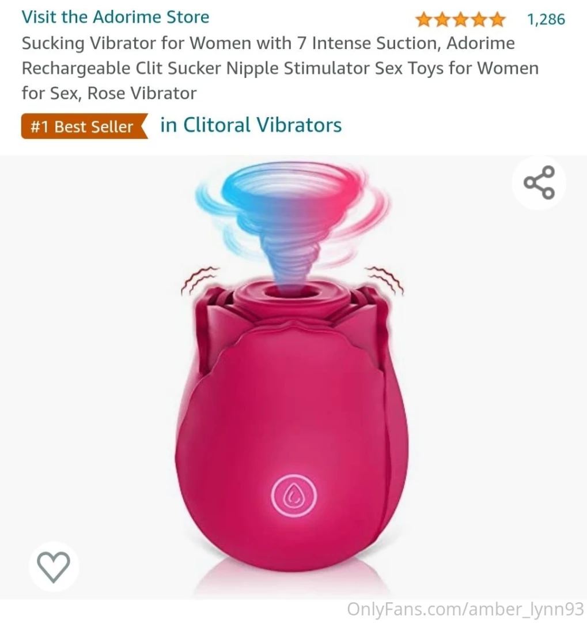Open the 1,286 ratings count
This screenshot has width=587, height=623.
(x=546, y=20)
